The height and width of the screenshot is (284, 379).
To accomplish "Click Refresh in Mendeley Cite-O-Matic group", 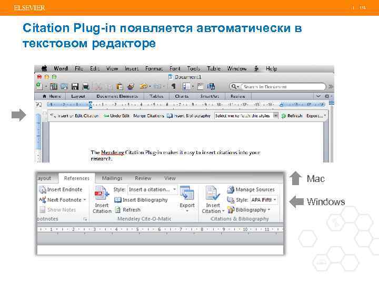I will coord(128,210).
